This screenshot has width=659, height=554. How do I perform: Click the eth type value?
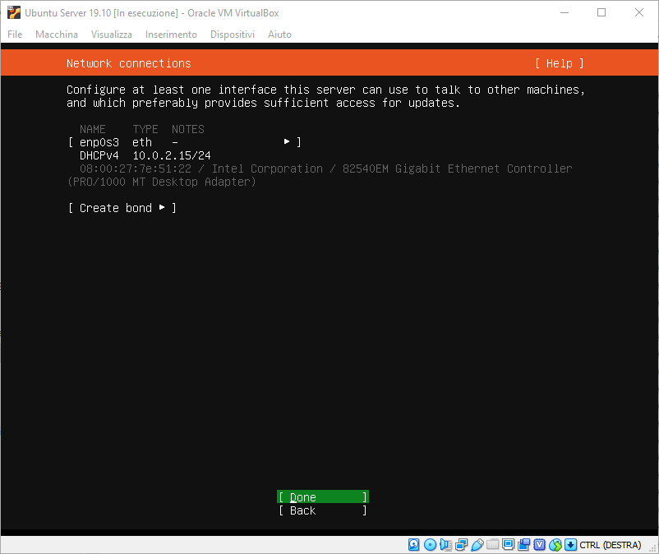142,142
